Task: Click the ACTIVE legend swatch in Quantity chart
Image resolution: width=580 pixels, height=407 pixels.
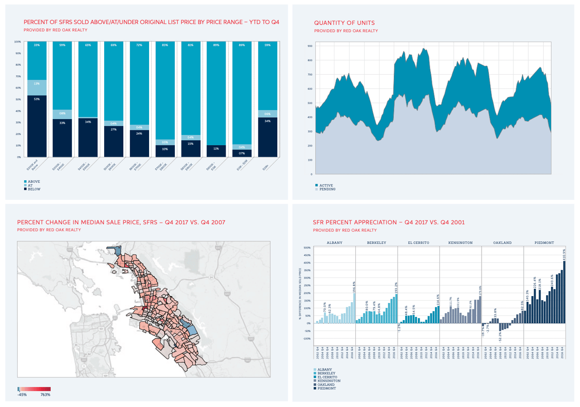Action: pyautogui.click(x=317, y=185)
